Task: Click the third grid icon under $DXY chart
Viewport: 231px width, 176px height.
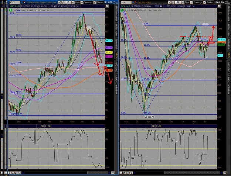Action: [x=10, y=173]
